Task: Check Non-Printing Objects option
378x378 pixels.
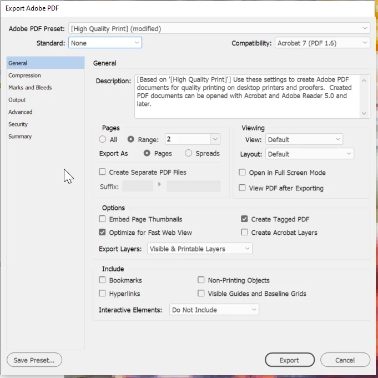Action: point(201,280)
